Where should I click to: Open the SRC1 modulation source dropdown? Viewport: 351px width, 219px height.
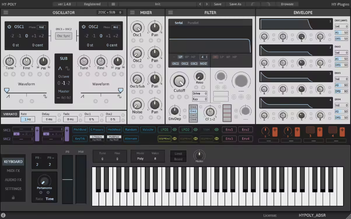tap(23, 130)
